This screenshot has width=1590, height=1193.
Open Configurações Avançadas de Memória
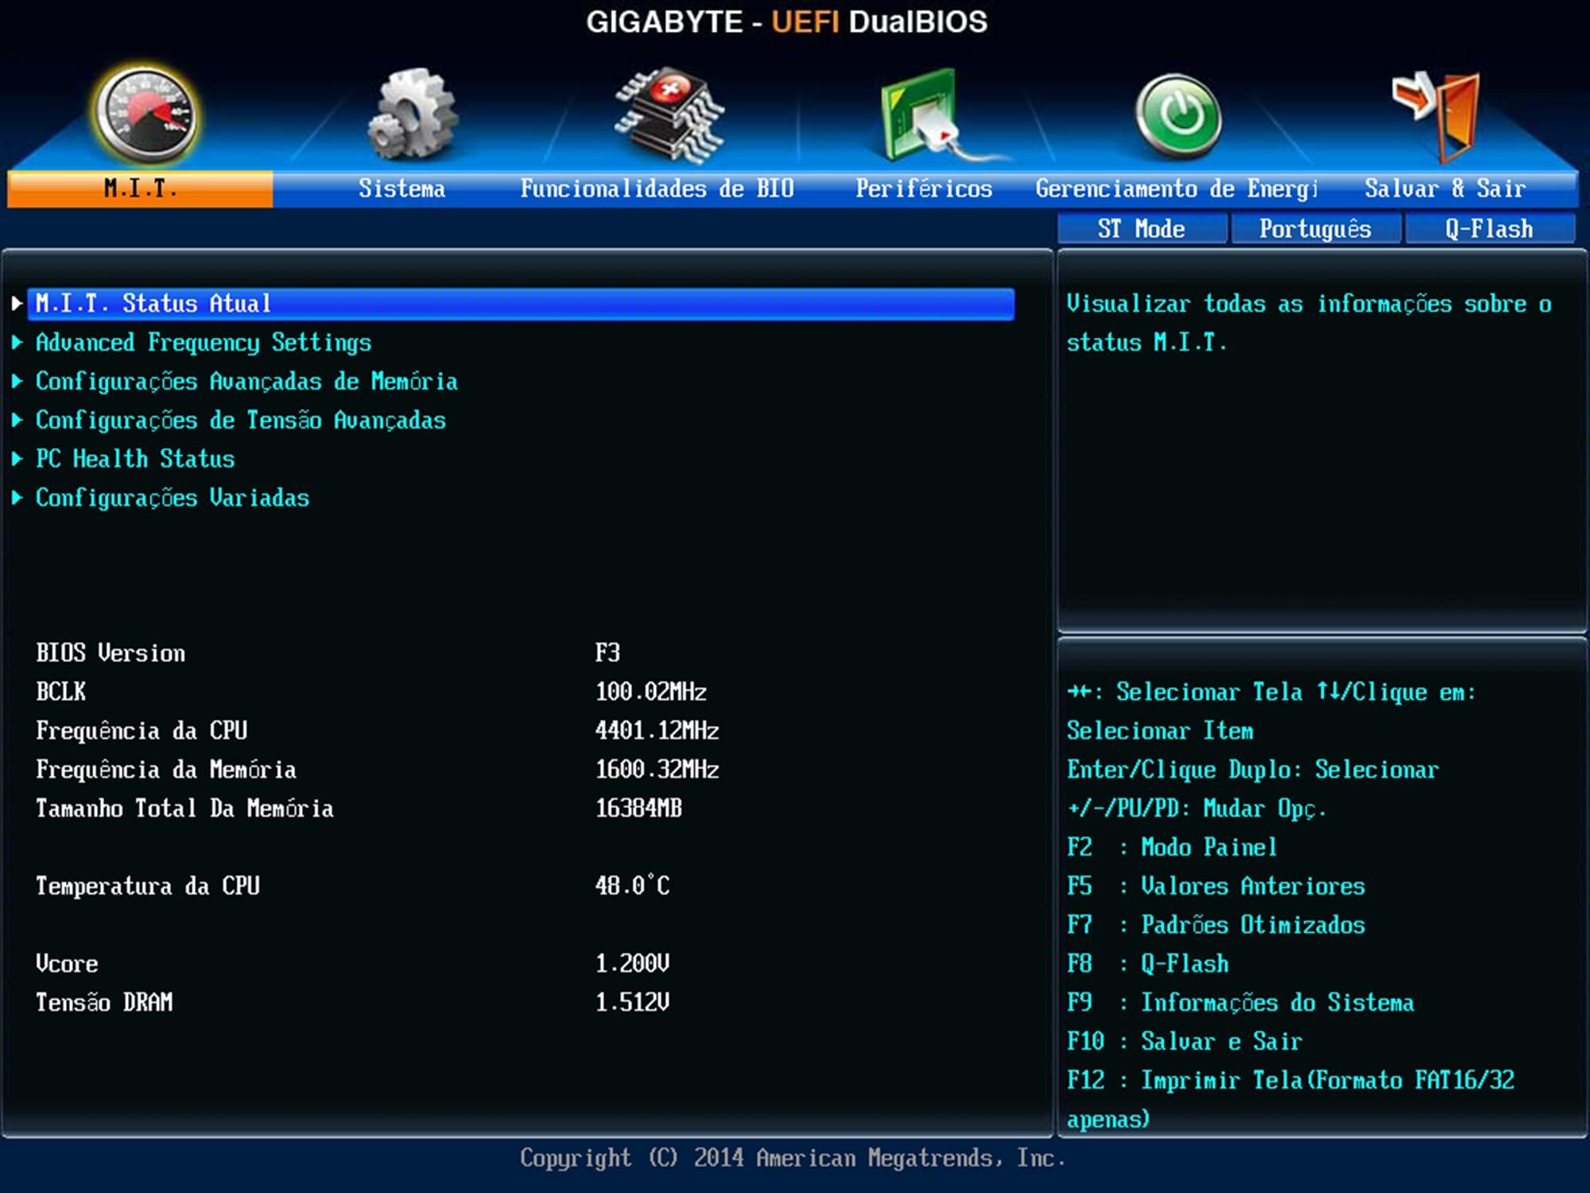click(x=246, y=382)
